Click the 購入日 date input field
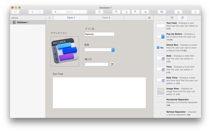This screenshot has height=132, width=211. coord(96,64)
